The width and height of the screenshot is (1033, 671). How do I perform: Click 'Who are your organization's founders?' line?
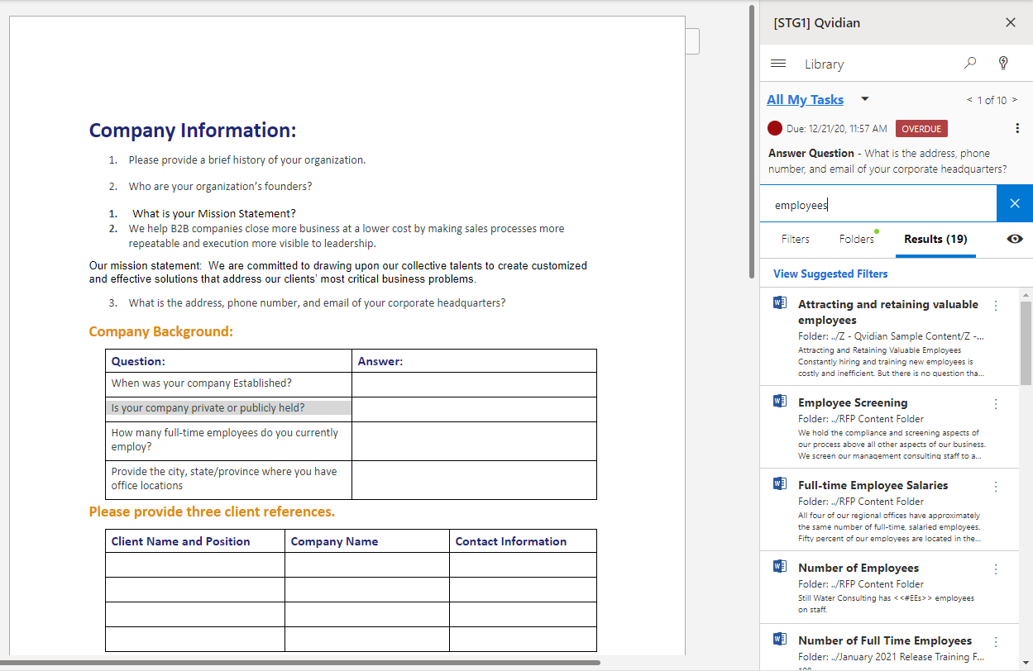click(x=220, y=186)
